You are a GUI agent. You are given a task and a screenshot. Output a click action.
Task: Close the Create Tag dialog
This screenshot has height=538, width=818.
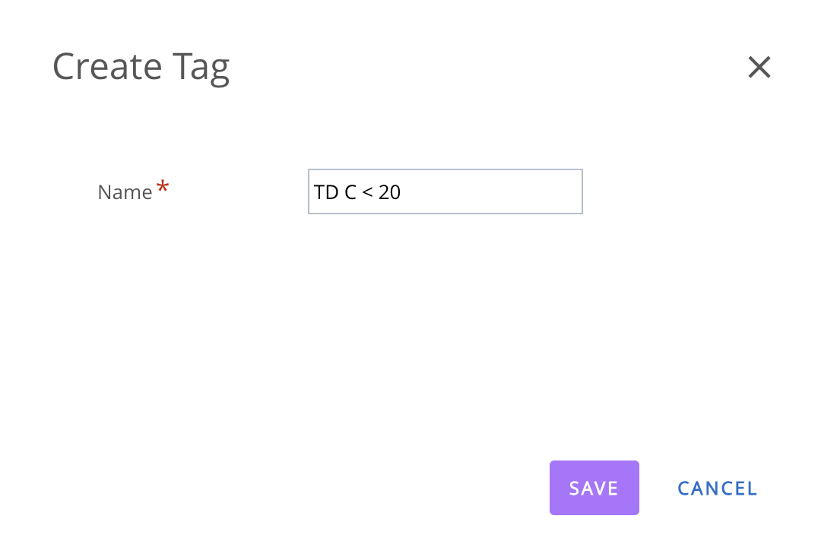pos(759,68)
